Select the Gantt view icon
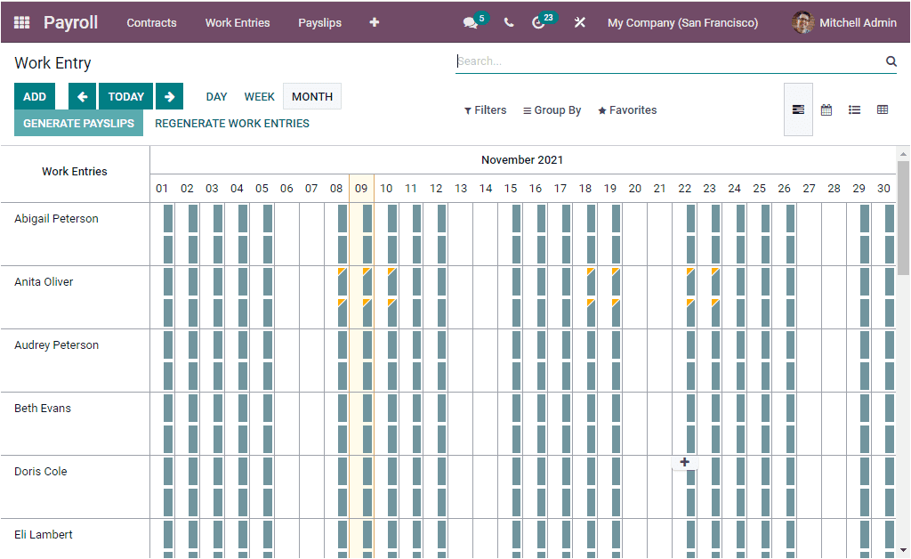The width and height of the screenshot is (911, 559). pos(798,109)
